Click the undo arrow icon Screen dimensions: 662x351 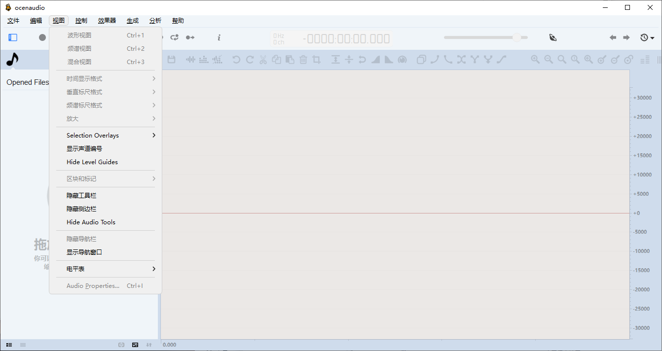pyautogui.click(x=236, y=60)
